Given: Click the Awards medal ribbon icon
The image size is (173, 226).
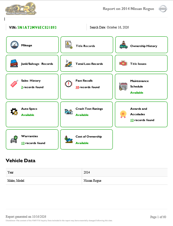Looking at the screenshot, I should (123, 114).
